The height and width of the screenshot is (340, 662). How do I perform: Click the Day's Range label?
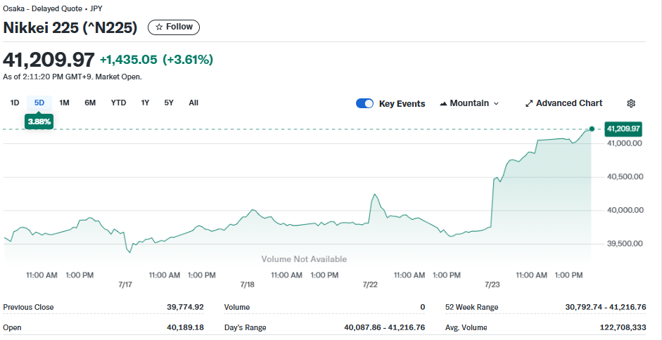[x=246, y=327]
